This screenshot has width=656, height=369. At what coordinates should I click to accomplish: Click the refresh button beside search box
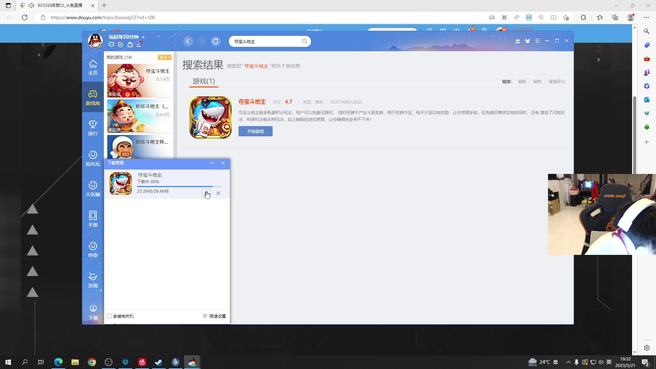(x=216, y=41)
